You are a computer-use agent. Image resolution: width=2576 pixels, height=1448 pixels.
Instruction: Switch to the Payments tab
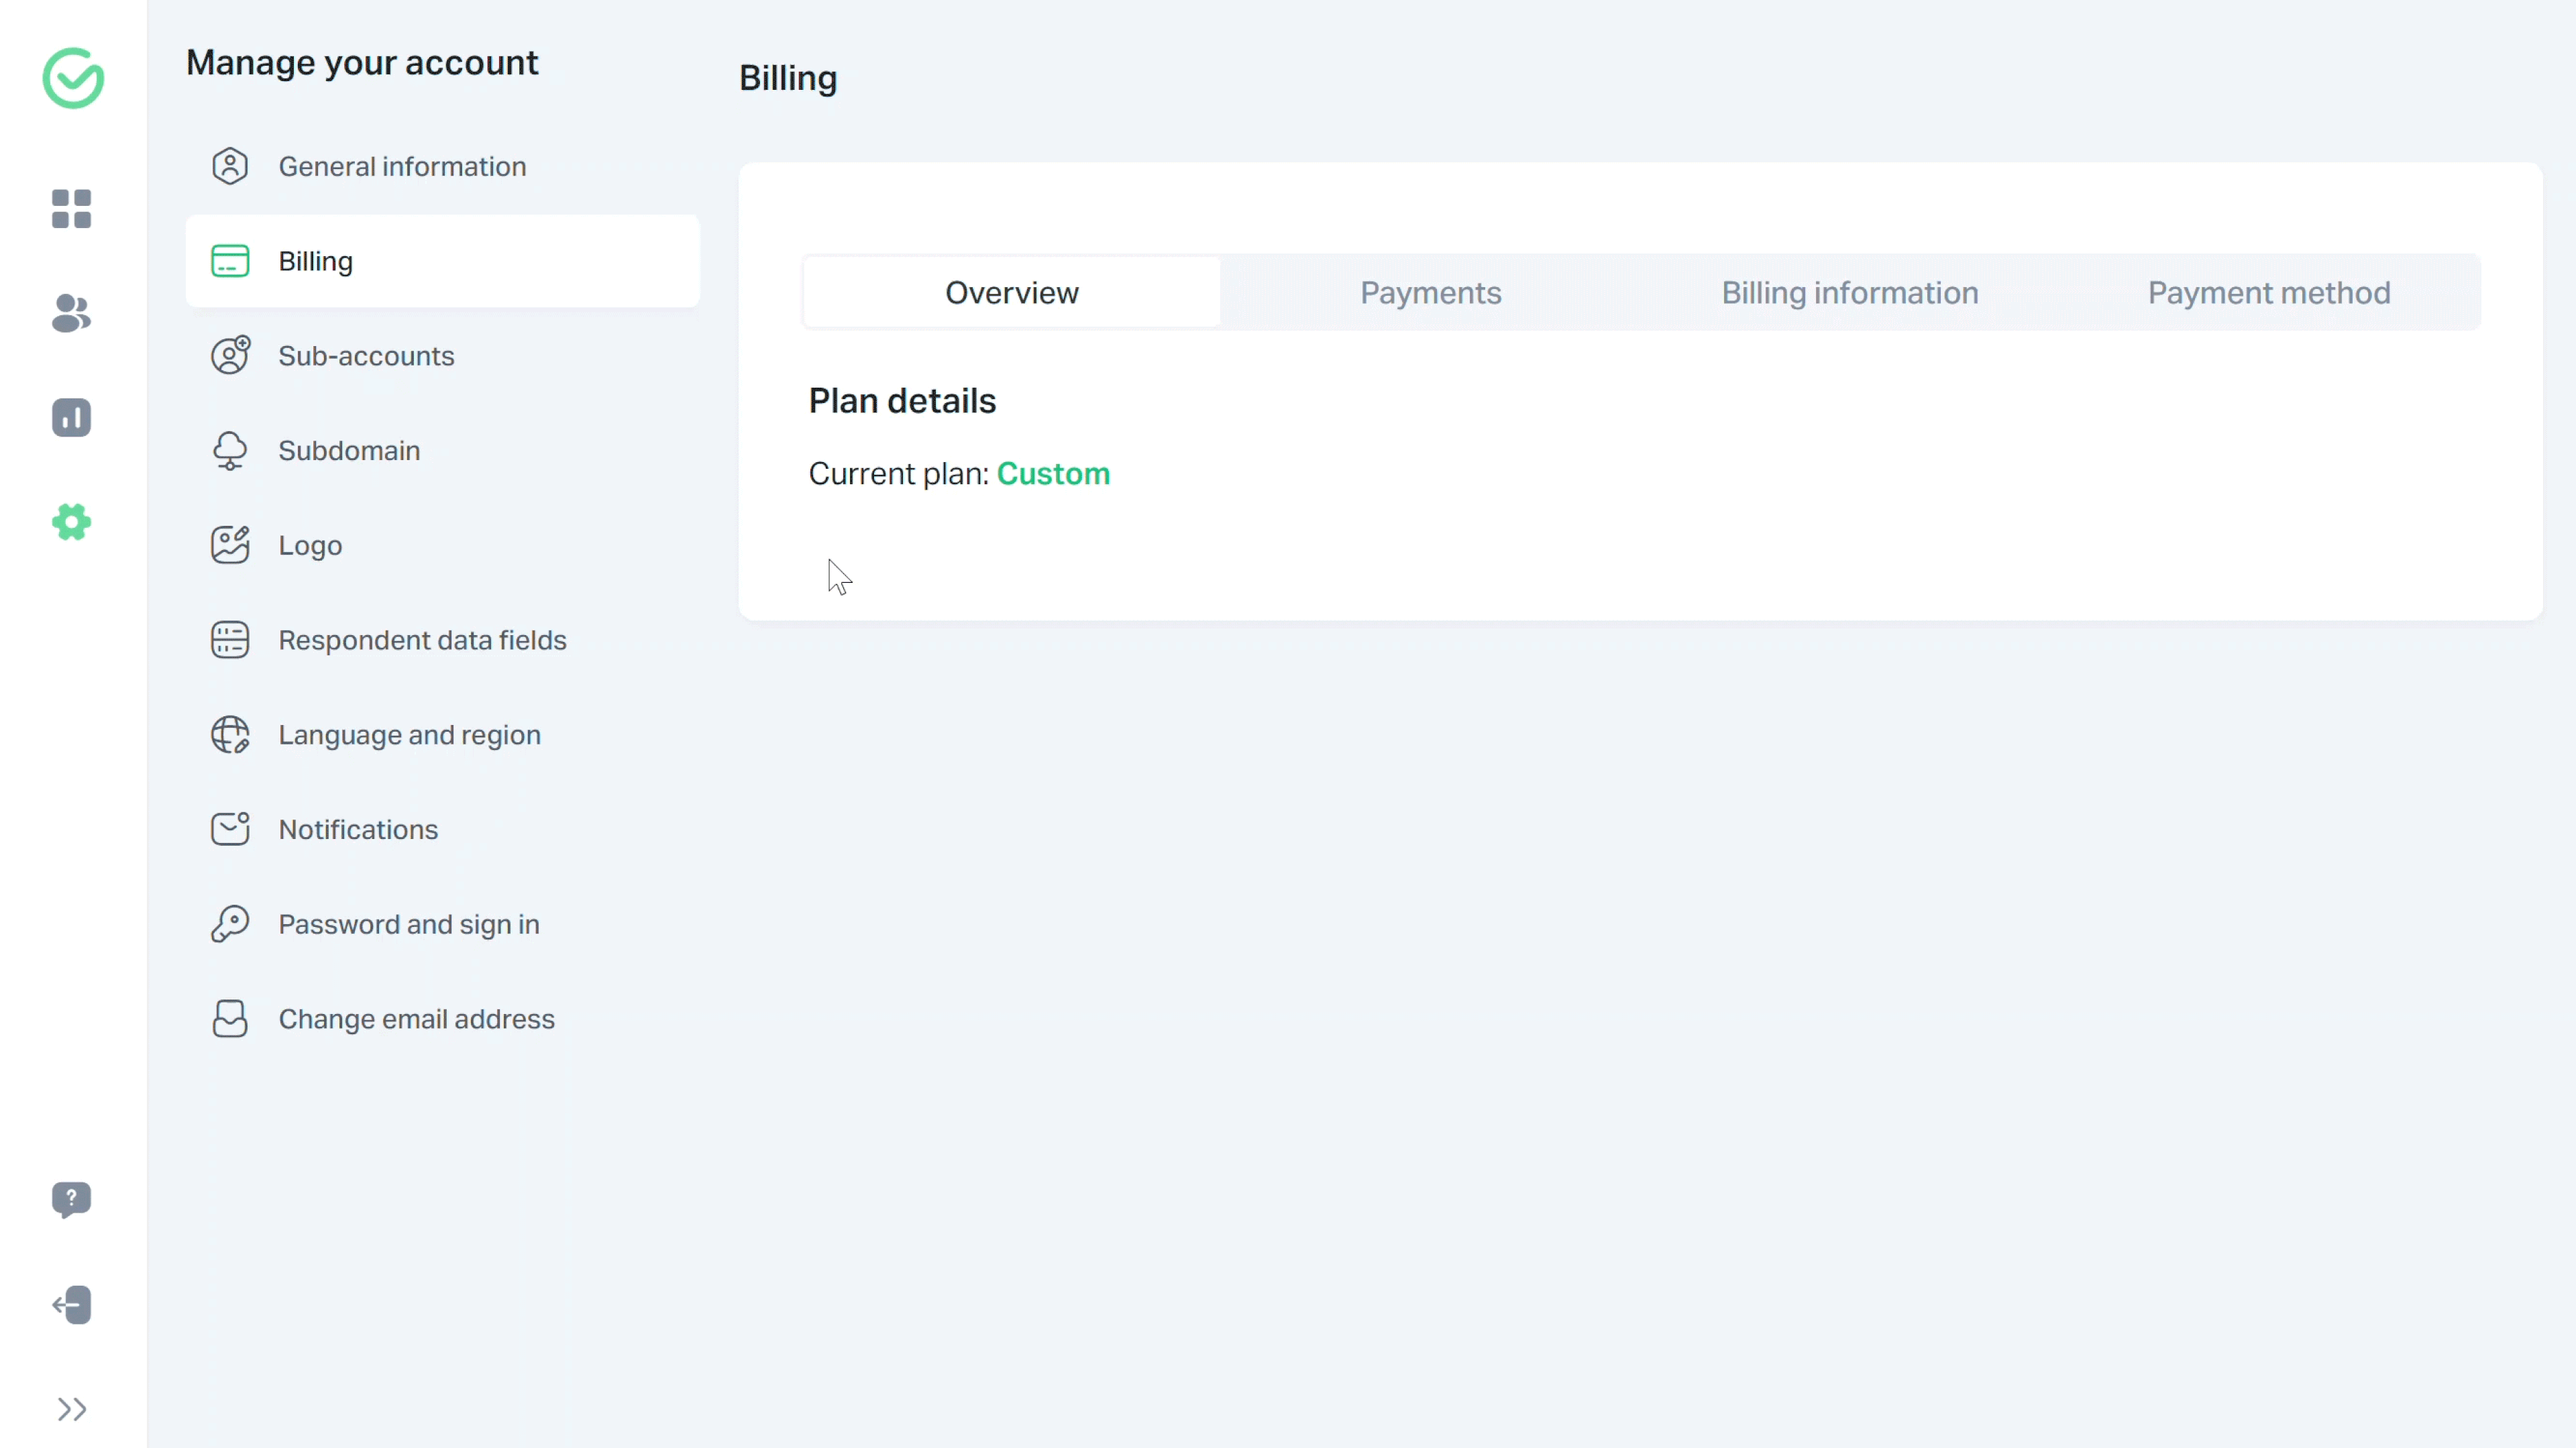[1430, 293]
